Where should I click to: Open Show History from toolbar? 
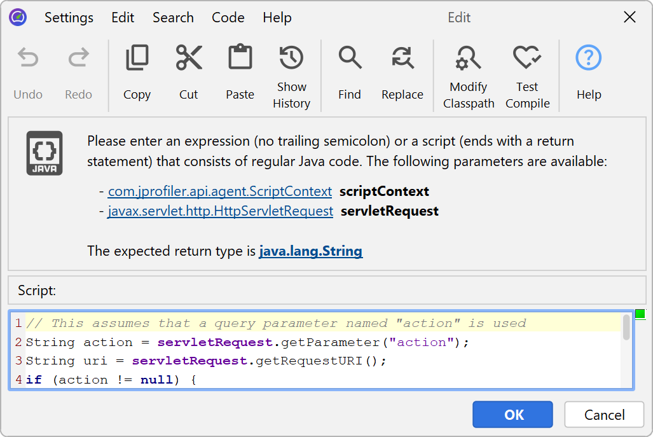point(291,59)
